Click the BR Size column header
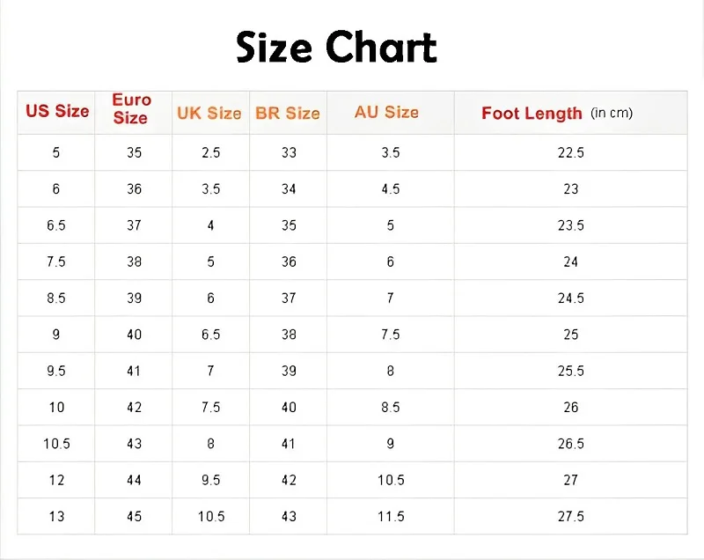The image size is (704, 560). coord(288,114)
